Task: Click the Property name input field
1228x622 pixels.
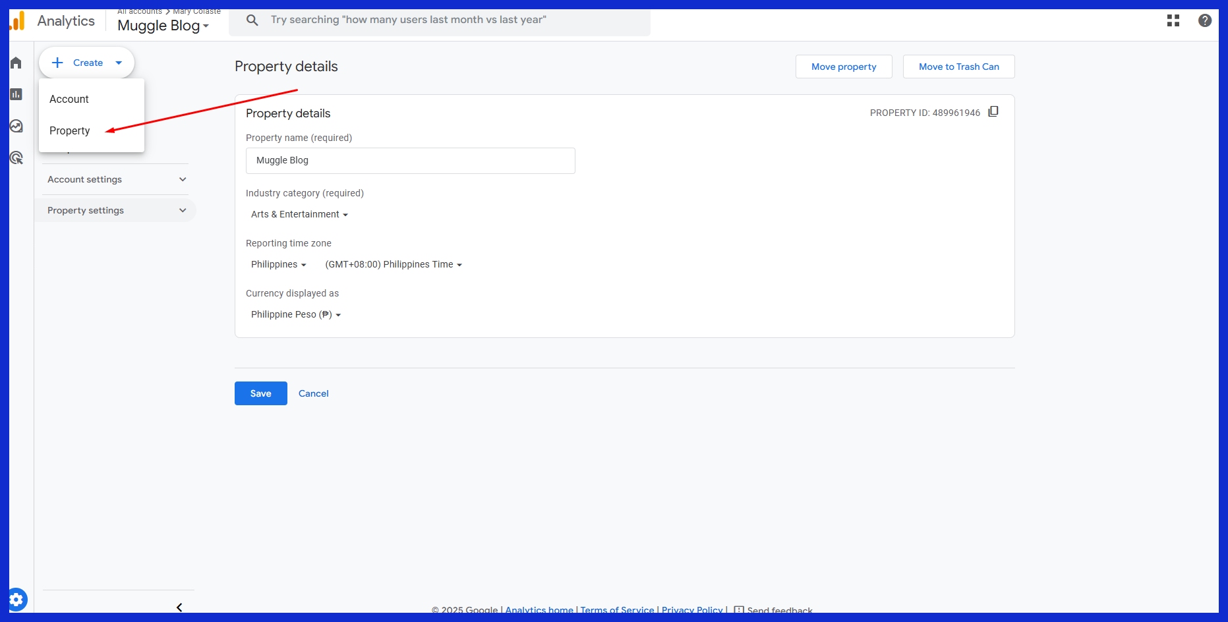Action: 411,161
